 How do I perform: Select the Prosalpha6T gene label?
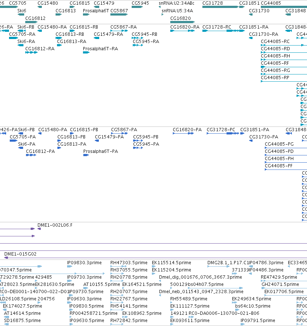pyautogui.click(x=96, y=10)
